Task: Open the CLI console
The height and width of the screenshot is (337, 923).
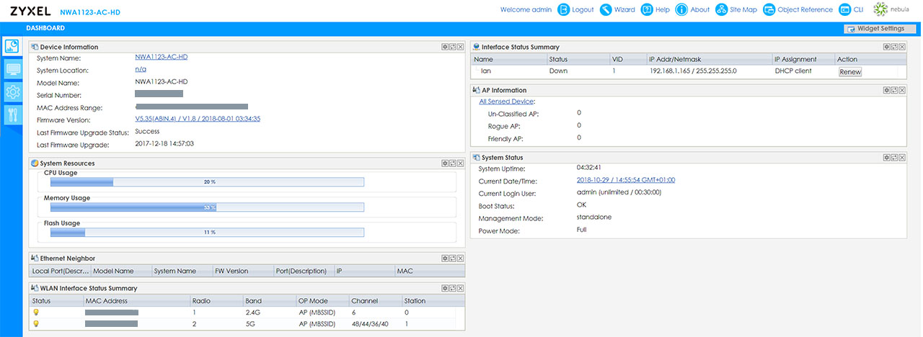Action: click(x=852, y=10)
